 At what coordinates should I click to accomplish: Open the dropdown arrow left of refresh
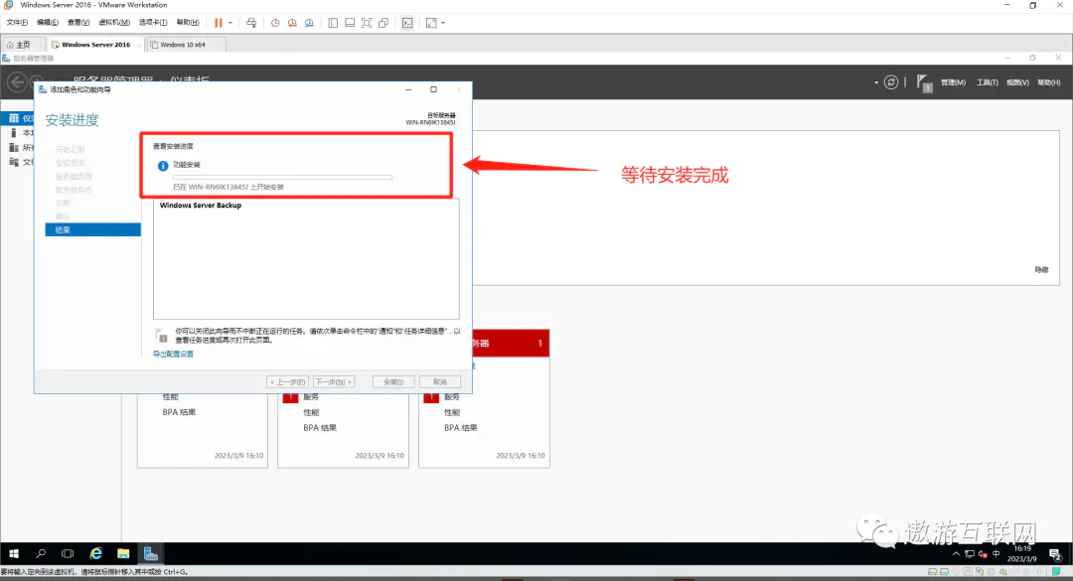pos(876,82)
